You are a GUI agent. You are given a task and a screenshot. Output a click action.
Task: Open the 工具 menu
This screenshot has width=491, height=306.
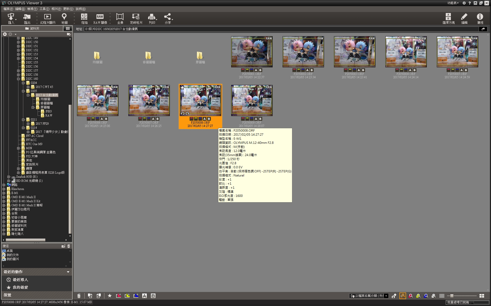click(44, 9)
